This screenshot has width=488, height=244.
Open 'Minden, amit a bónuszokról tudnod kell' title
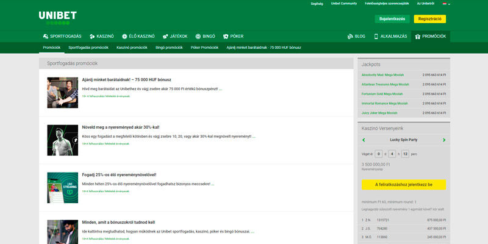[x=118, y=223]
